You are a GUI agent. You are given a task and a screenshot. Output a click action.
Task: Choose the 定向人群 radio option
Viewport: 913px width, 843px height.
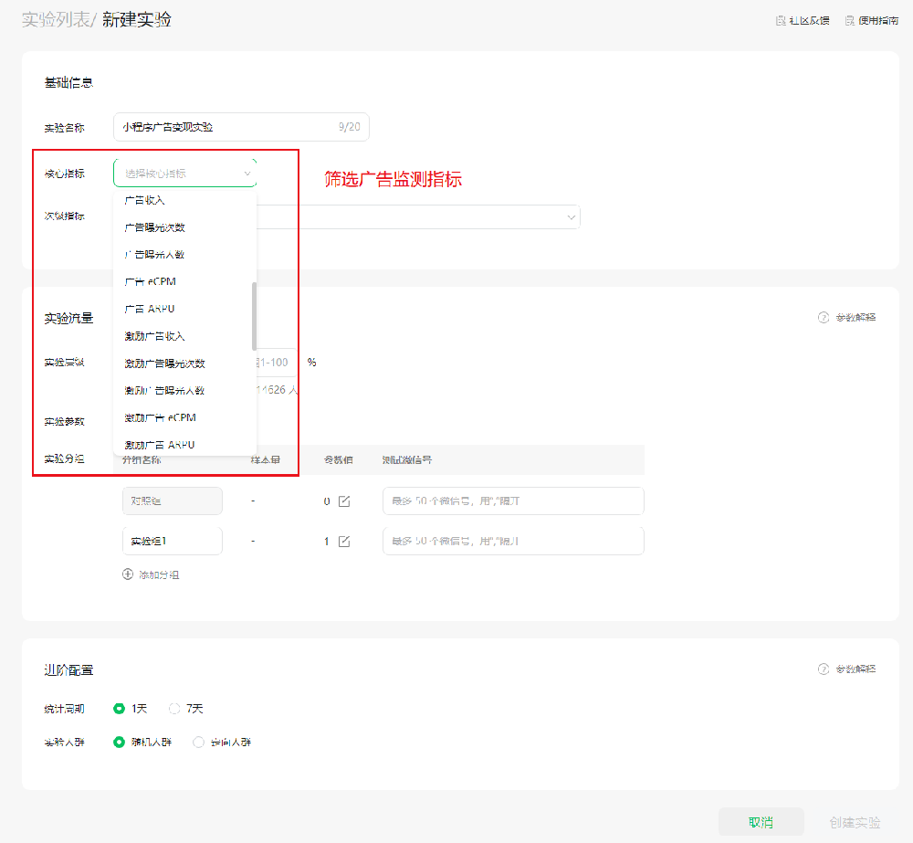pos(198,743)
